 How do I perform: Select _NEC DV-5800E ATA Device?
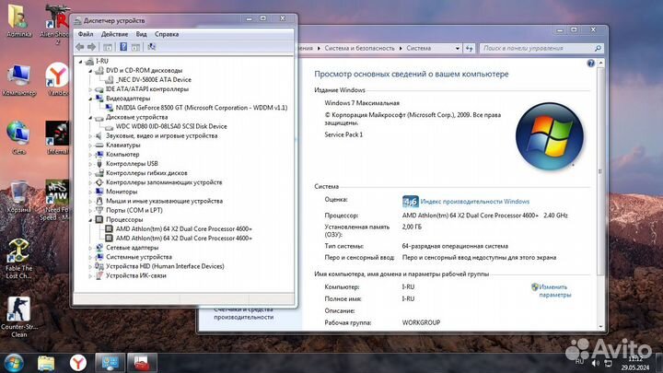(x=153, y=79)
